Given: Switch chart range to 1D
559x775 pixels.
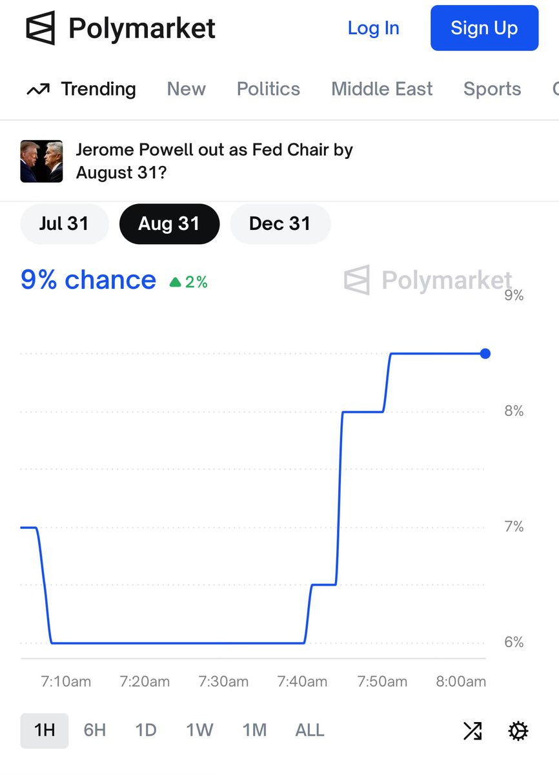Looking at the screenshot, I should (146, 730).
